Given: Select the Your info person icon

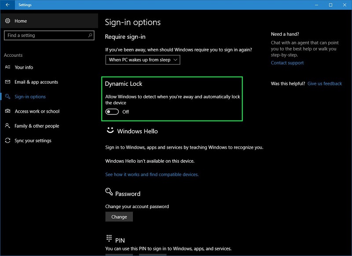Looking at the screenshot, I should (7, 67).
